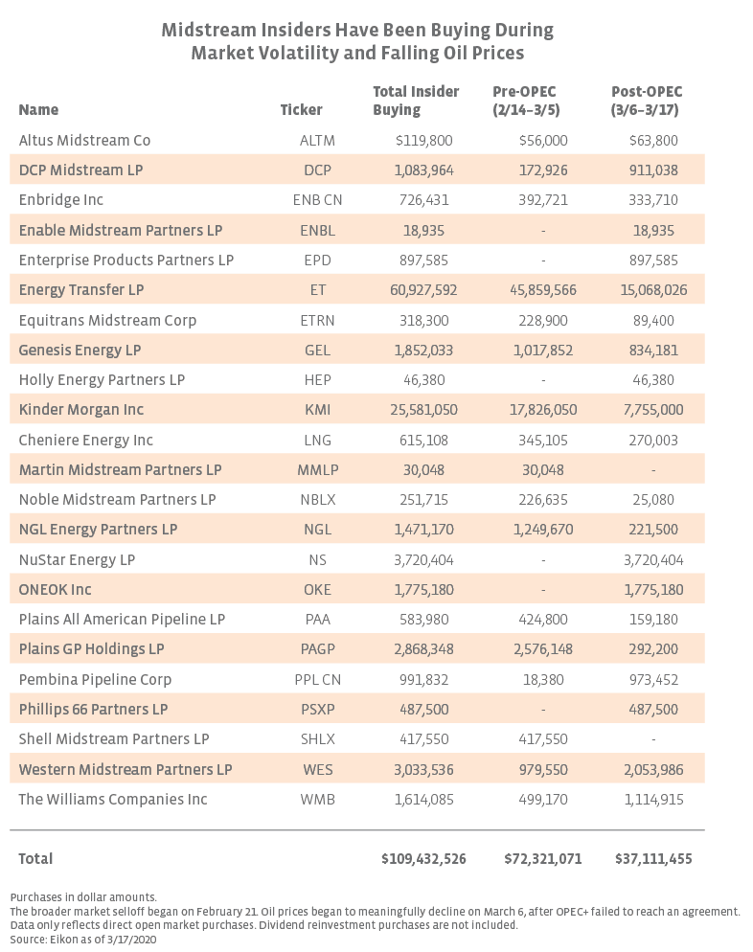
Task: Click the WMB ticker cell
Action: [x=318, y=799]
